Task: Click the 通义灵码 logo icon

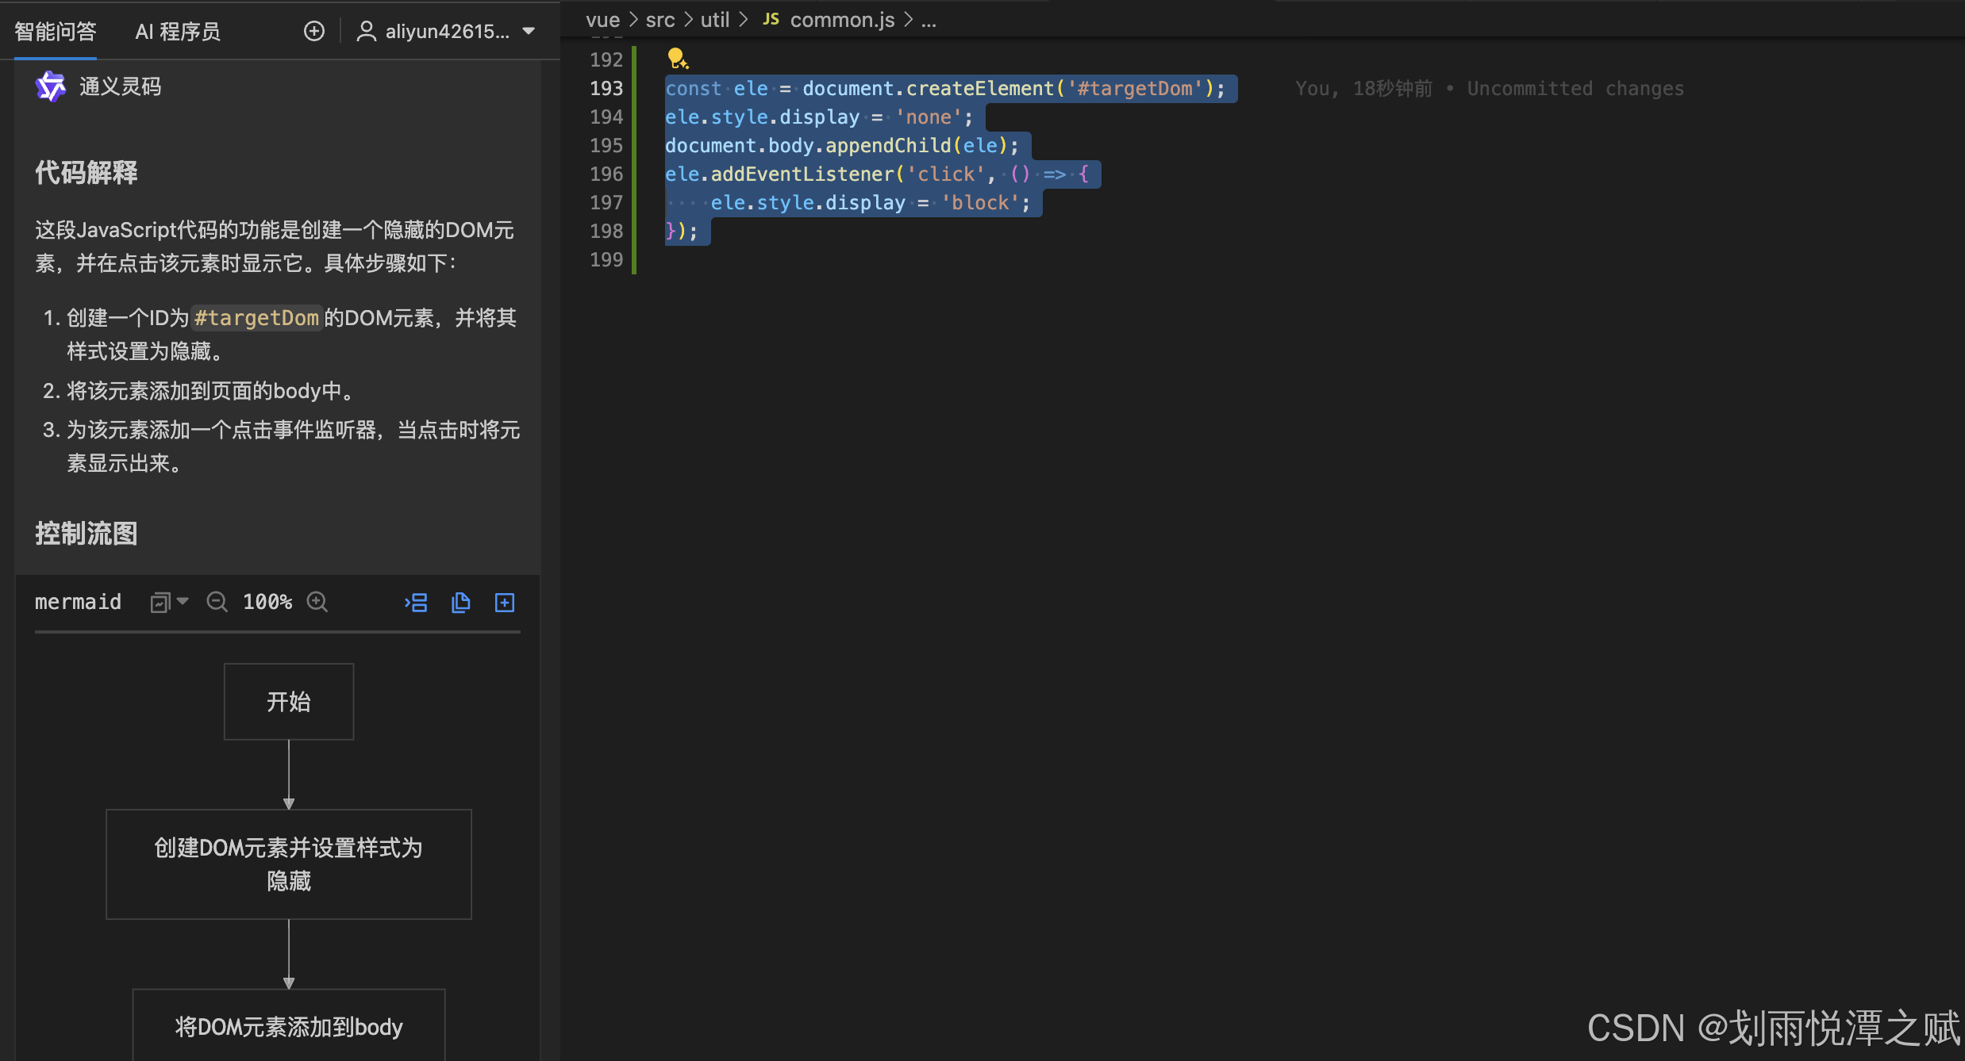Action: pyautogui.click(x=51, y=86)
